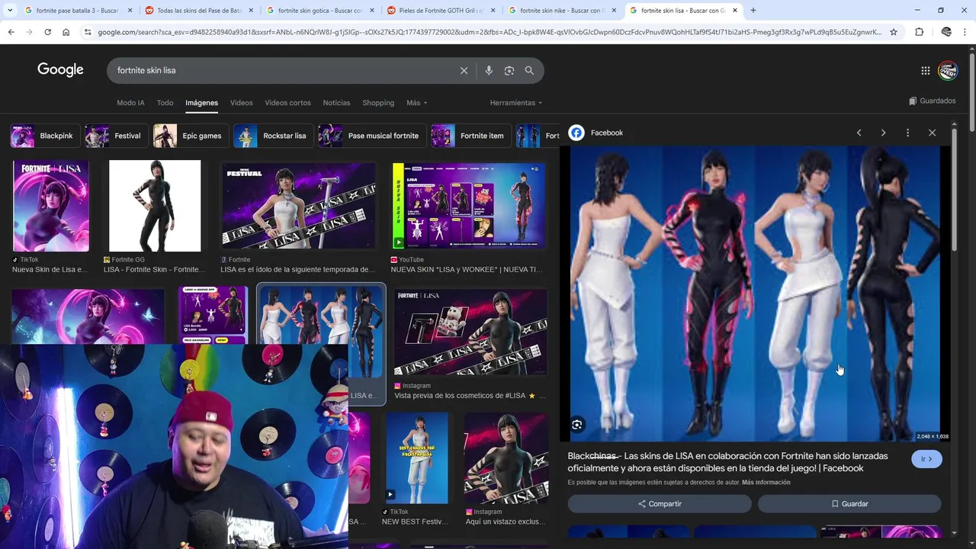Open Fortnite.GG LISA skin thumbnail
Screen dimensions: 976x549
coord(155,206)
